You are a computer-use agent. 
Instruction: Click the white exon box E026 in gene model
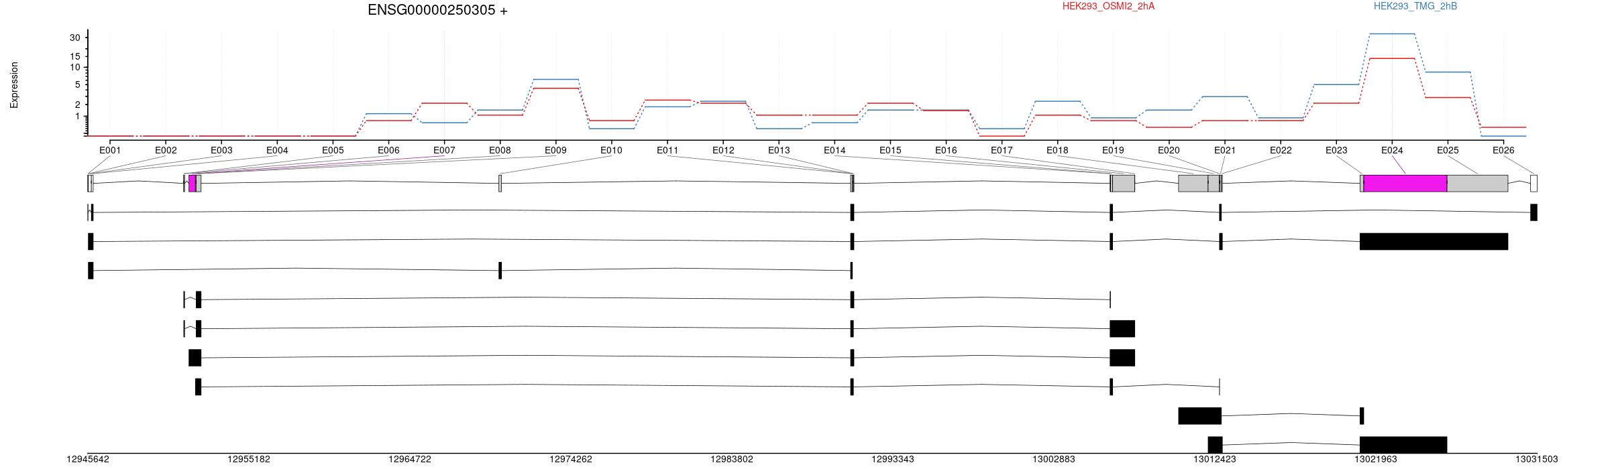(x=1534, y=184)
